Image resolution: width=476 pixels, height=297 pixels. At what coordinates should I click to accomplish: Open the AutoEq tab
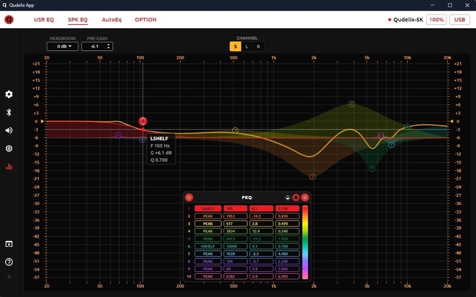tap(112, 20)
